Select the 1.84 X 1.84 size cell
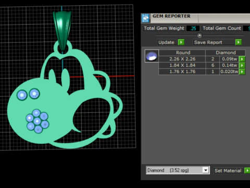This screenshot has height=188, width=250. pyautogui.click(x=182, y=65)
